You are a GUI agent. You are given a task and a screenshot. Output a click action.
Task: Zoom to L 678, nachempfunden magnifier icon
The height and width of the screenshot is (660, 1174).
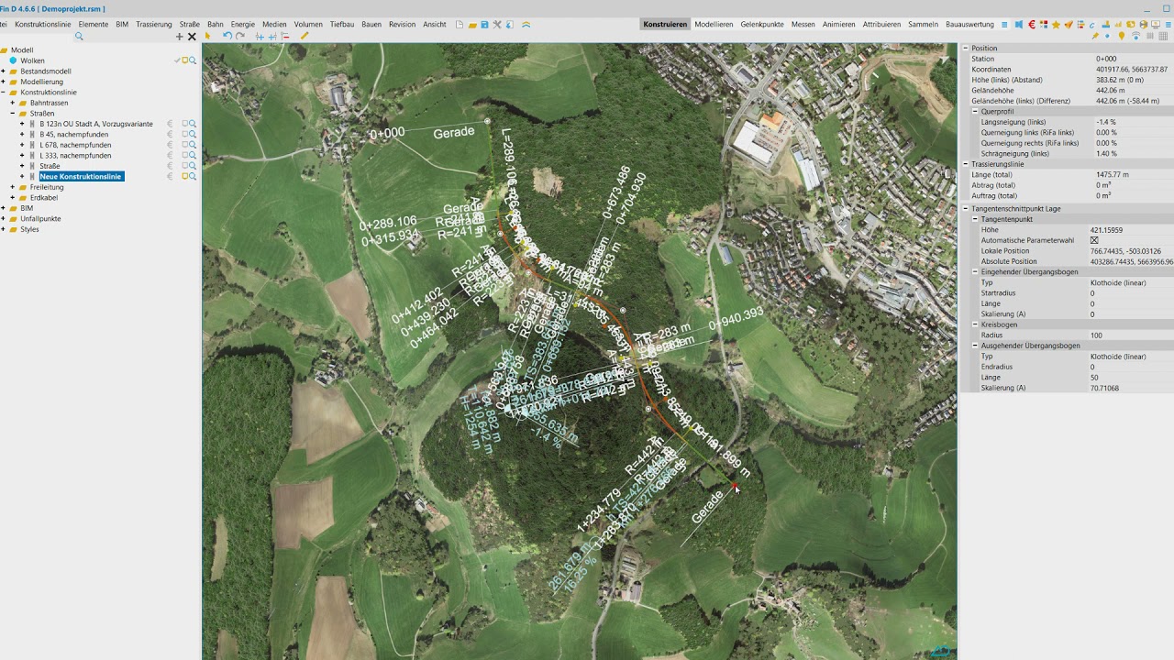click(193, 145)
